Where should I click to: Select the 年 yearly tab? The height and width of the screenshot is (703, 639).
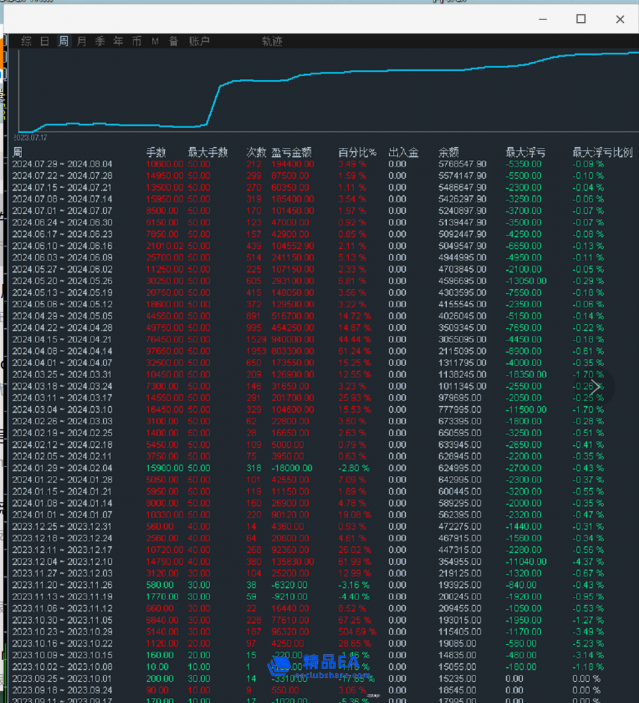click(118, 41)
